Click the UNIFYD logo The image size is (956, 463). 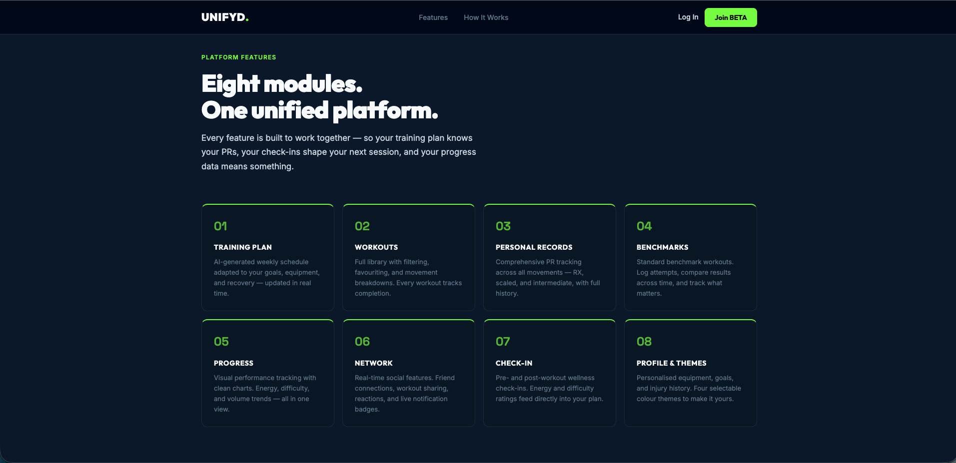tap(225, 17)
